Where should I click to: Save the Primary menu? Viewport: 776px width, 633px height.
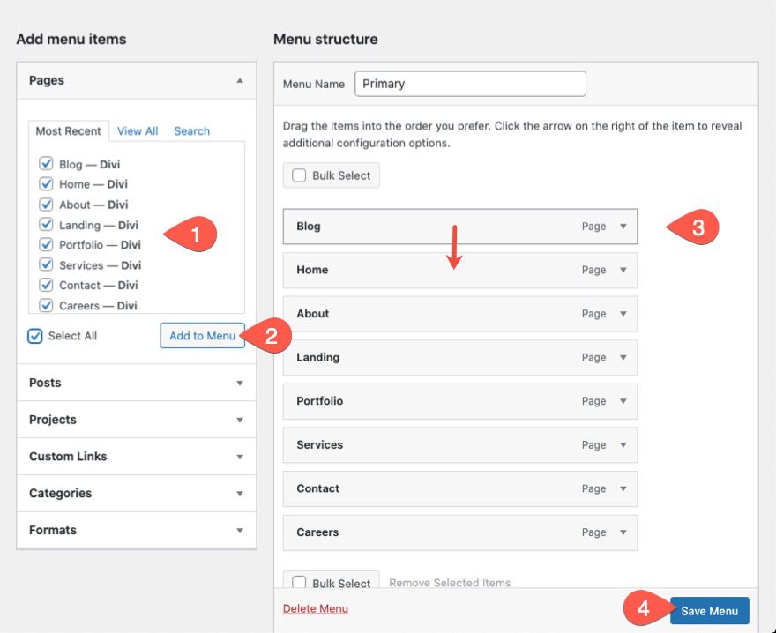pos(710,610)
